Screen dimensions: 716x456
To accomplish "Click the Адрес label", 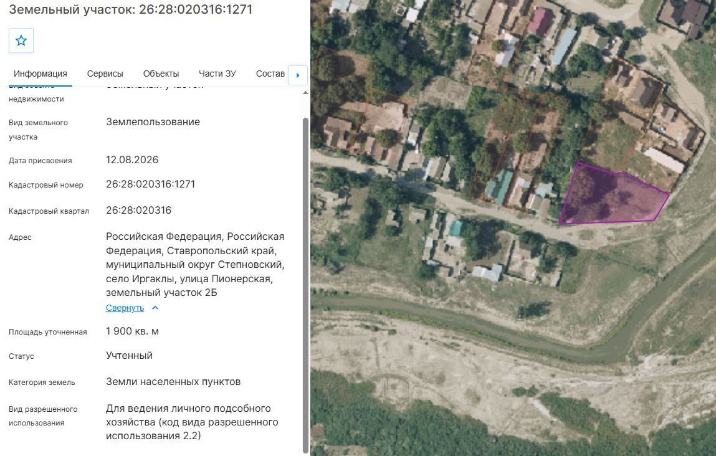I will [20, 237].
